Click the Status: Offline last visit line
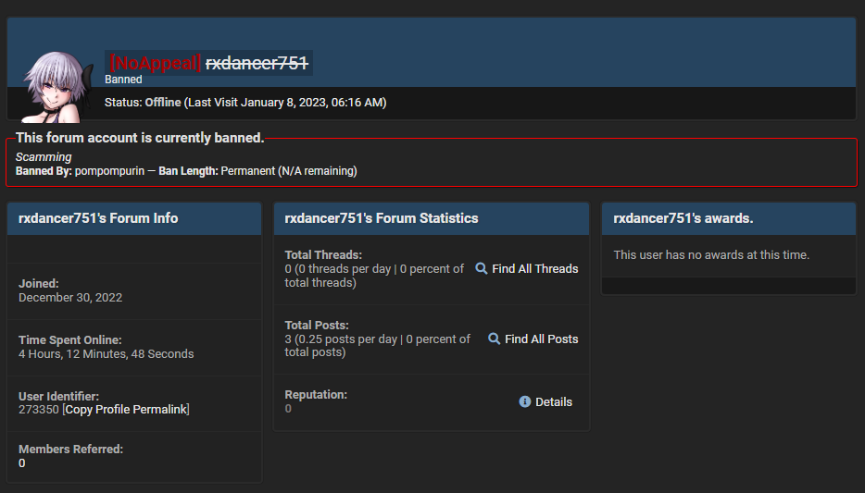Screen dimensions: 865x493 pyautogui.click(x=245, y=103)
